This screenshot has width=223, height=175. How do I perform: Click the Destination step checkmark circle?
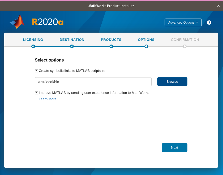(x=72, y=46)
